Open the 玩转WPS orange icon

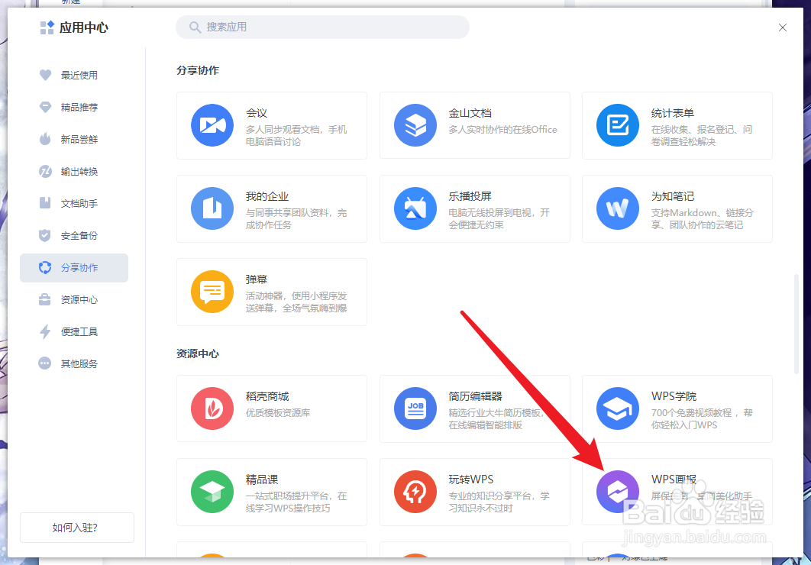(x=415, y=492)
